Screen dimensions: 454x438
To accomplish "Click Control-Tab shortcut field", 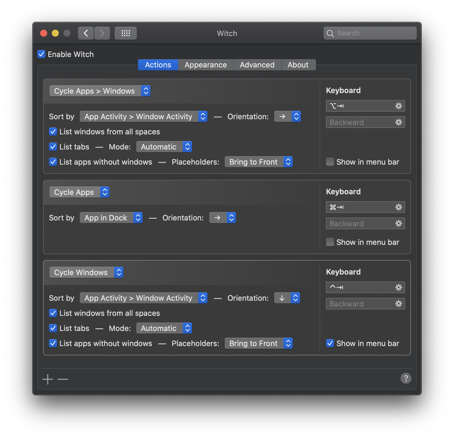I will point(365,287).
